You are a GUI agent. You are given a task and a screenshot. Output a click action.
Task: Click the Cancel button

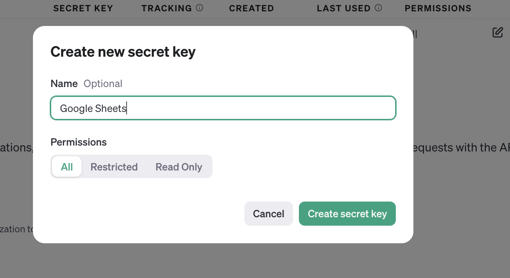269,214
